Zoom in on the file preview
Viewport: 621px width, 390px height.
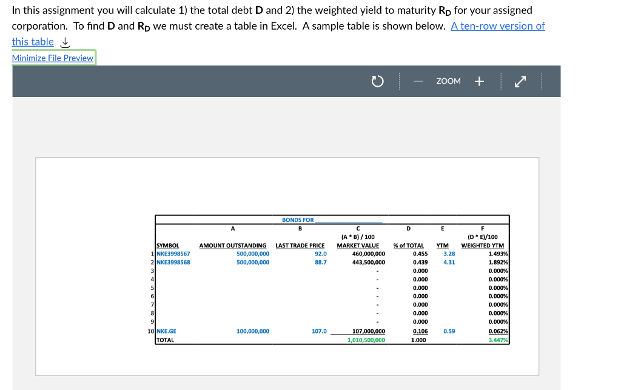(479, 81)
